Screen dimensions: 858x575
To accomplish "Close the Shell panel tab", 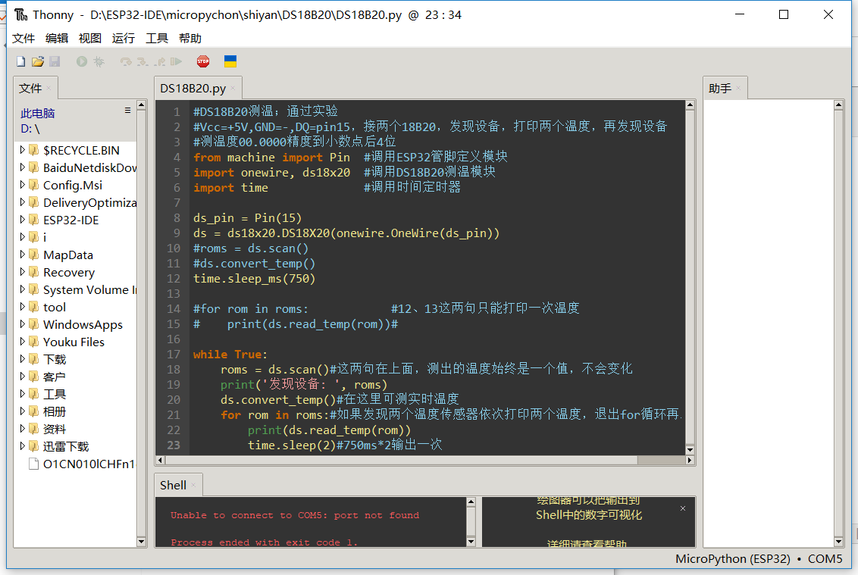I will 194,486.
